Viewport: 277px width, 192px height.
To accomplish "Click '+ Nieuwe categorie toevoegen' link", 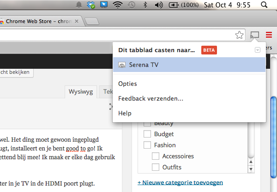I will click(x=180, y=182).
